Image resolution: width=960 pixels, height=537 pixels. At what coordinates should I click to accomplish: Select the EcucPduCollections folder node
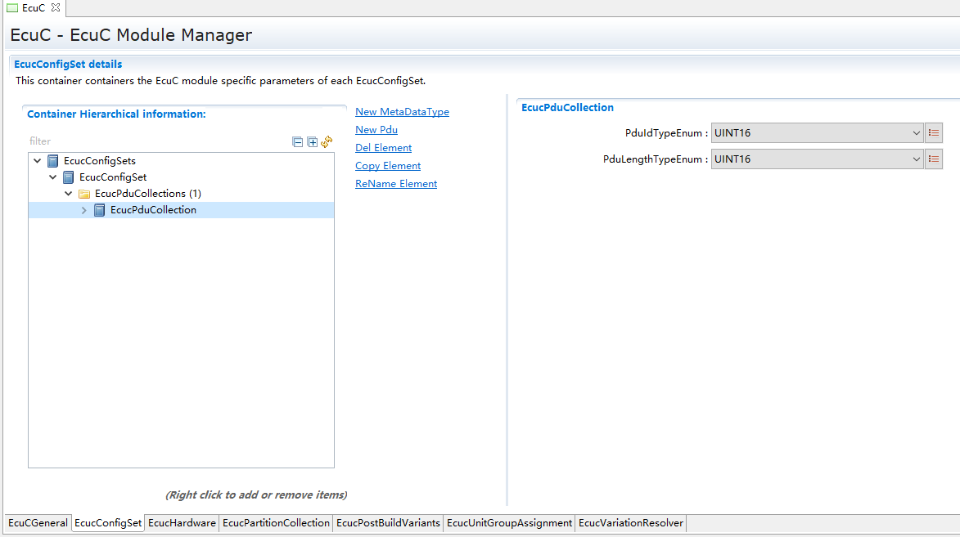(147, 194)
